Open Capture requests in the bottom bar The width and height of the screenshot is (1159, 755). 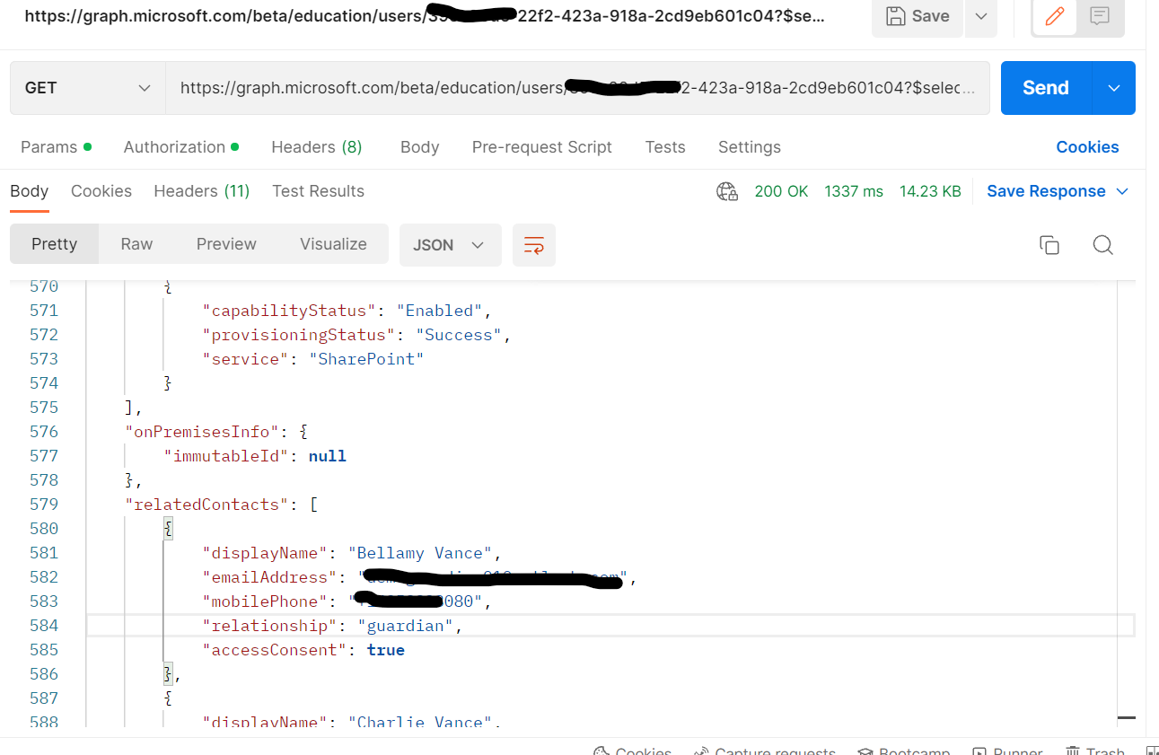[764, 751]
